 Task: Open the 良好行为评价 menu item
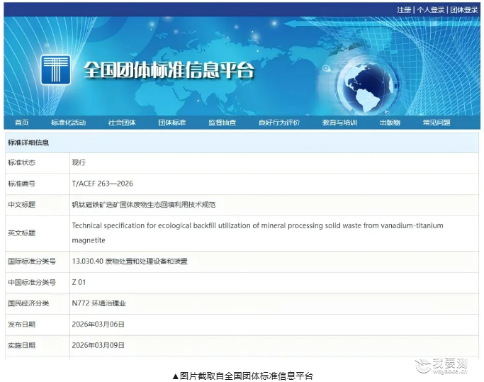pos(279,123)
